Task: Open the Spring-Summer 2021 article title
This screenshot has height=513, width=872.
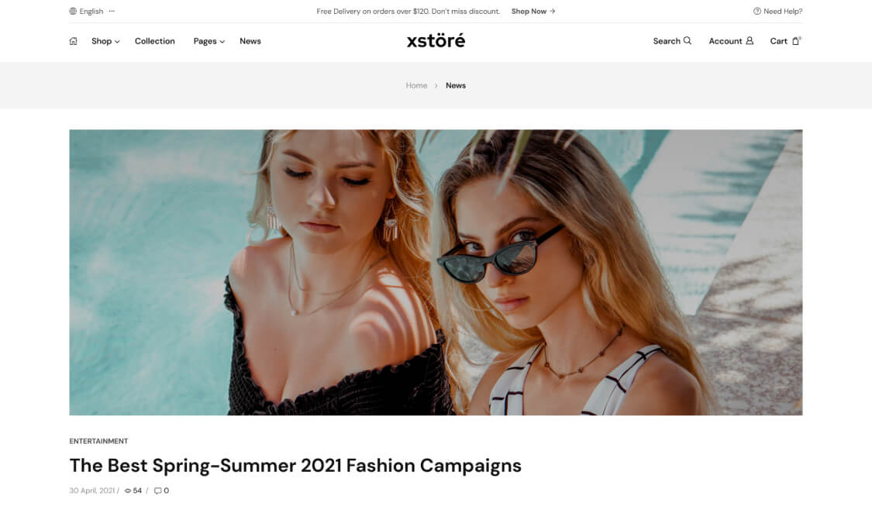Action: [x=295, y=466]
